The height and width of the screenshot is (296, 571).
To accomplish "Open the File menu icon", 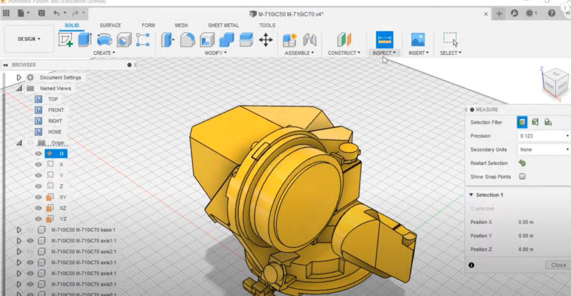I will (x=23, y=14).
